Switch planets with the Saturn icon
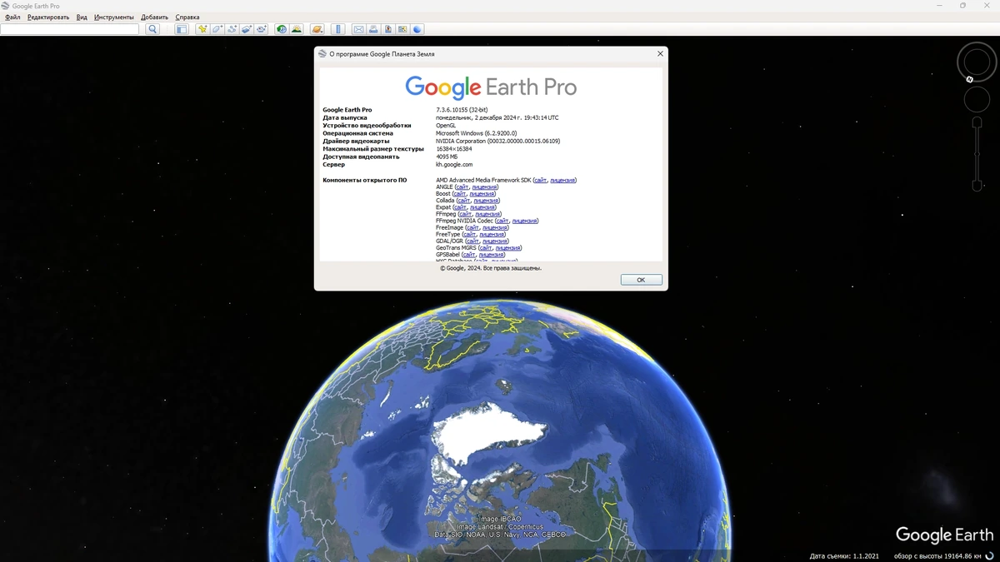This screenshot has width=1000, height=562. pos(317,29)
